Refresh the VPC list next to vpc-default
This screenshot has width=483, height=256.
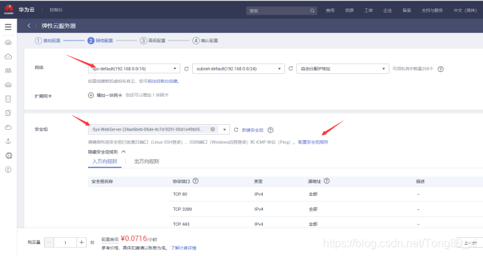click(187, 69)
